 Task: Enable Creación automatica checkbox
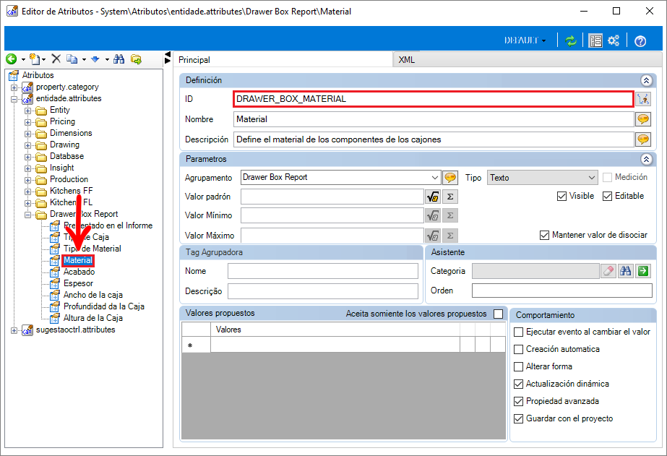click(x=519, y=349)
